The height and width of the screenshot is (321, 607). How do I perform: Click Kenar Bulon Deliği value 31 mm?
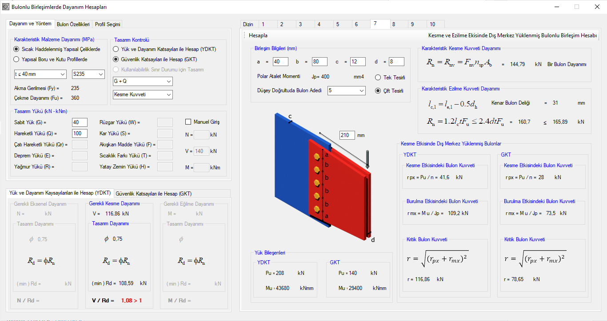coord(555,103)
